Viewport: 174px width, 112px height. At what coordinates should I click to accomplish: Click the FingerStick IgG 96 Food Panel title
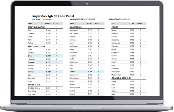[52, 16]
